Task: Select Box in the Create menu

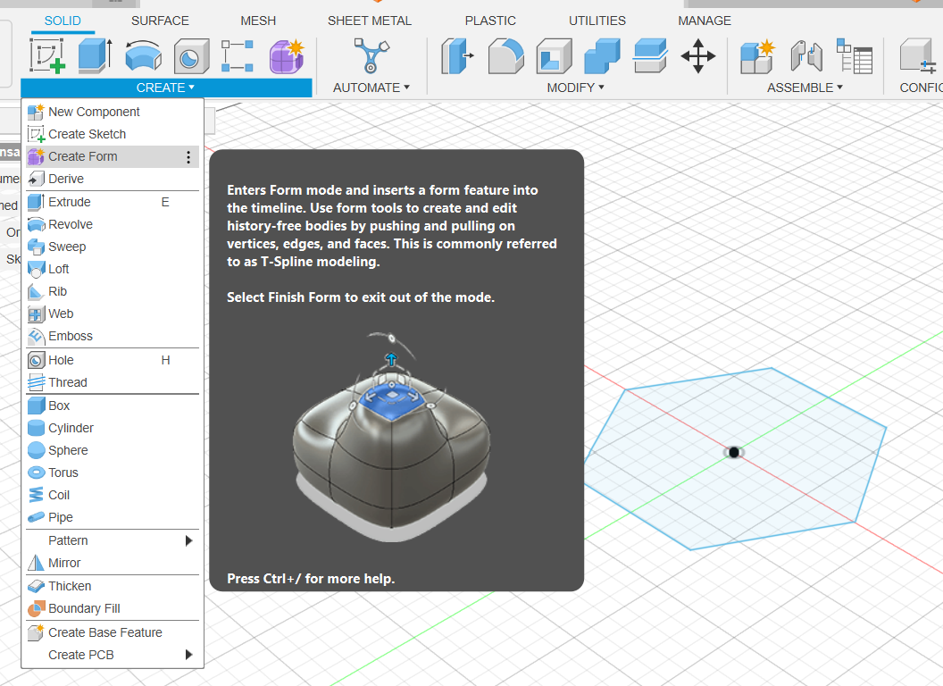Action: [113, 406]
